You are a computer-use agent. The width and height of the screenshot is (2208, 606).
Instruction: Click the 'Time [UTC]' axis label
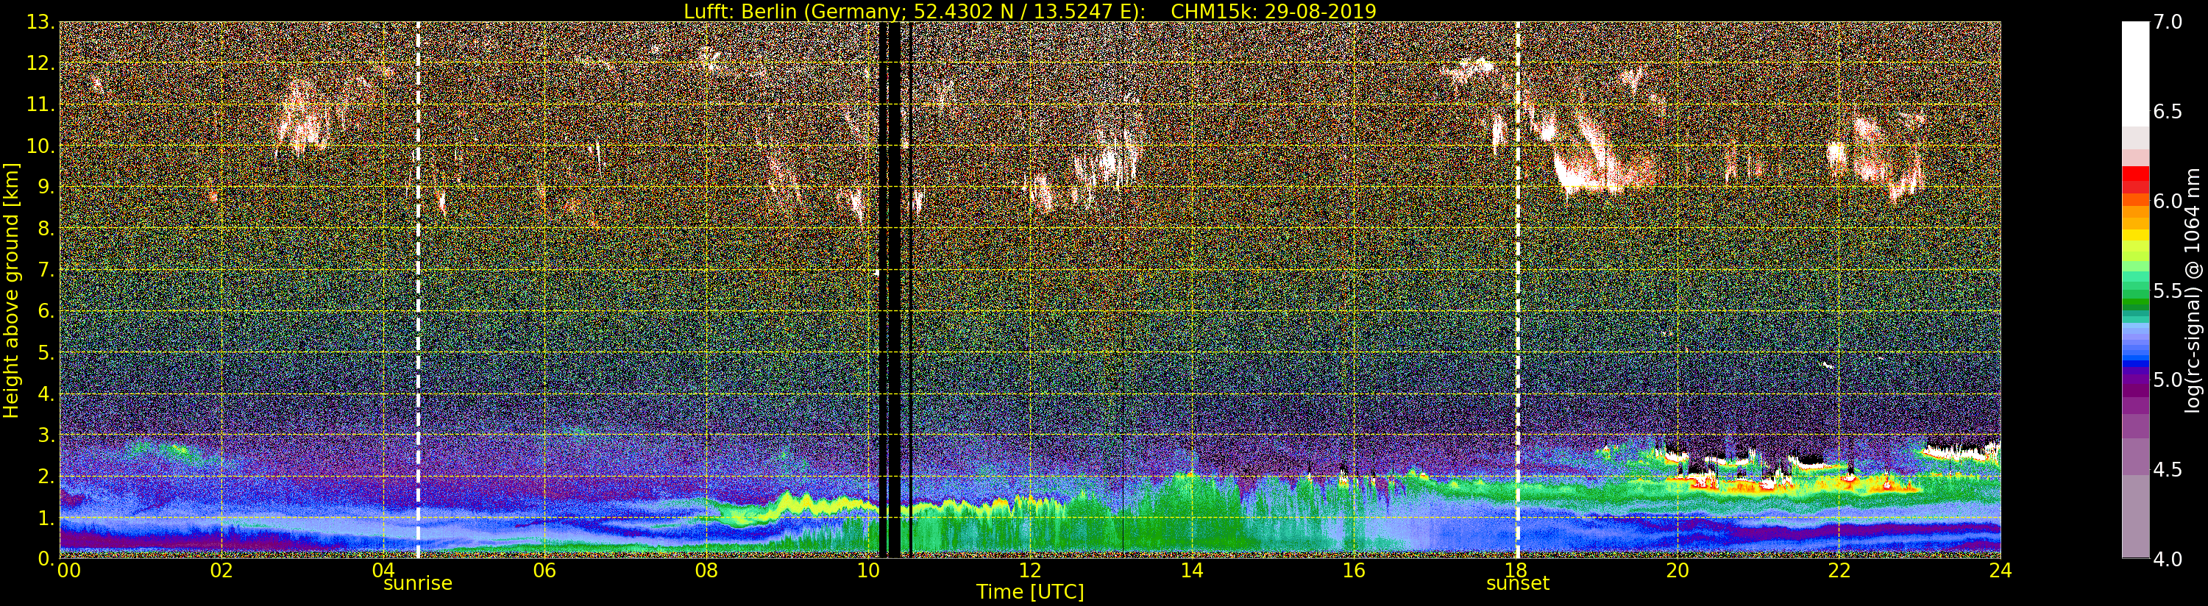(1030, 592)
